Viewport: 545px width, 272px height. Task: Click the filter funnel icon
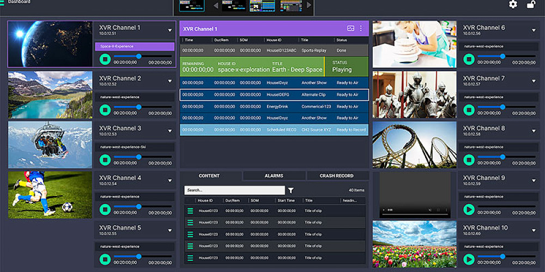point(291,190)
